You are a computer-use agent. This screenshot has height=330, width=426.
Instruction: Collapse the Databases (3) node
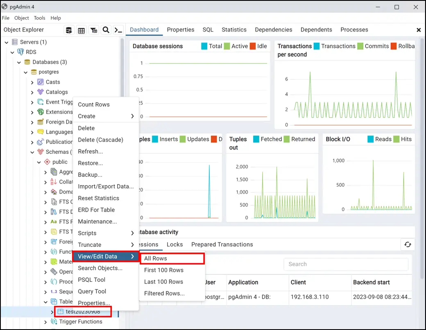[19, 62]
